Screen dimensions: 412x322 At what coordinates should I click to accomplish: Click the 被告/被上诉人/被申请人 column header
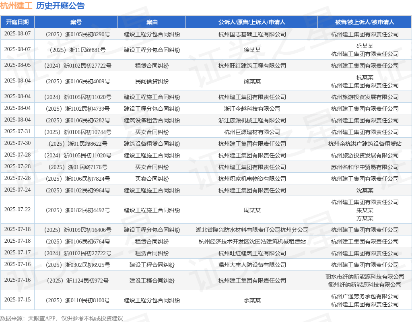(x=365, y=22)
